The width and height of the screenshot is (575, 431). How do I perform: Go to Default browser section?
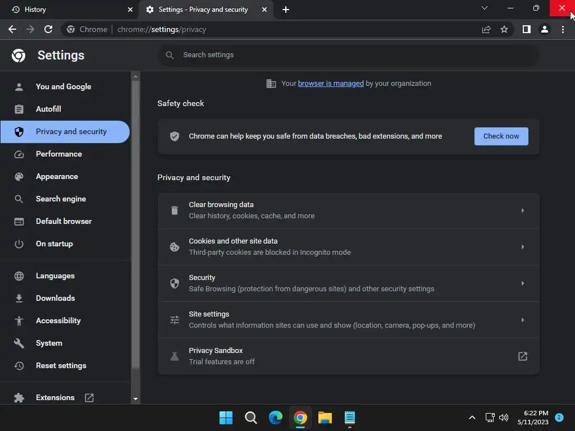click(x=65, y=221)
